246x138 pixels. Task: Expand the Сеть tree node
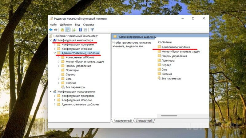[59, 79]
